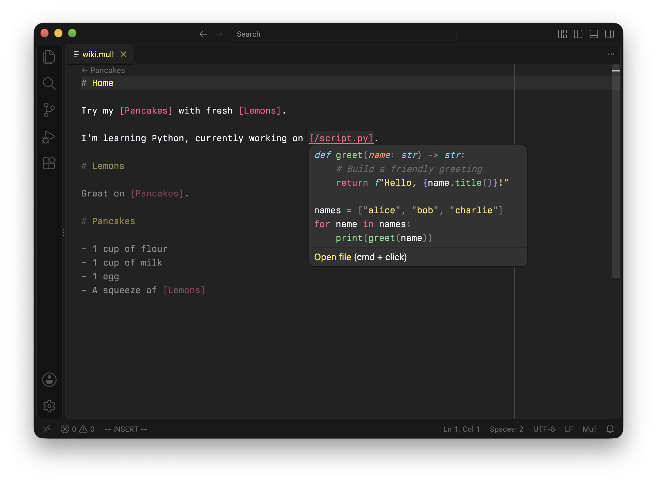
Task: Change UTF-8 encoding
Action: [x=544, y=429]
